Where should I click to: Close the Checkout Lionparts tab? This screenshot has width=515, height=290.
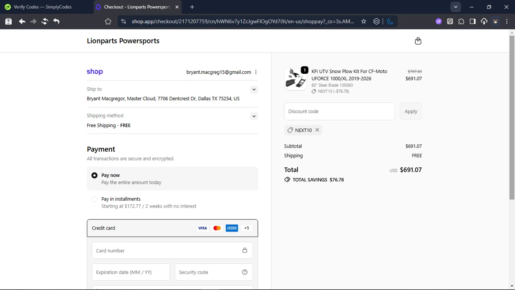pyautogui.click(x=177, y=7)
